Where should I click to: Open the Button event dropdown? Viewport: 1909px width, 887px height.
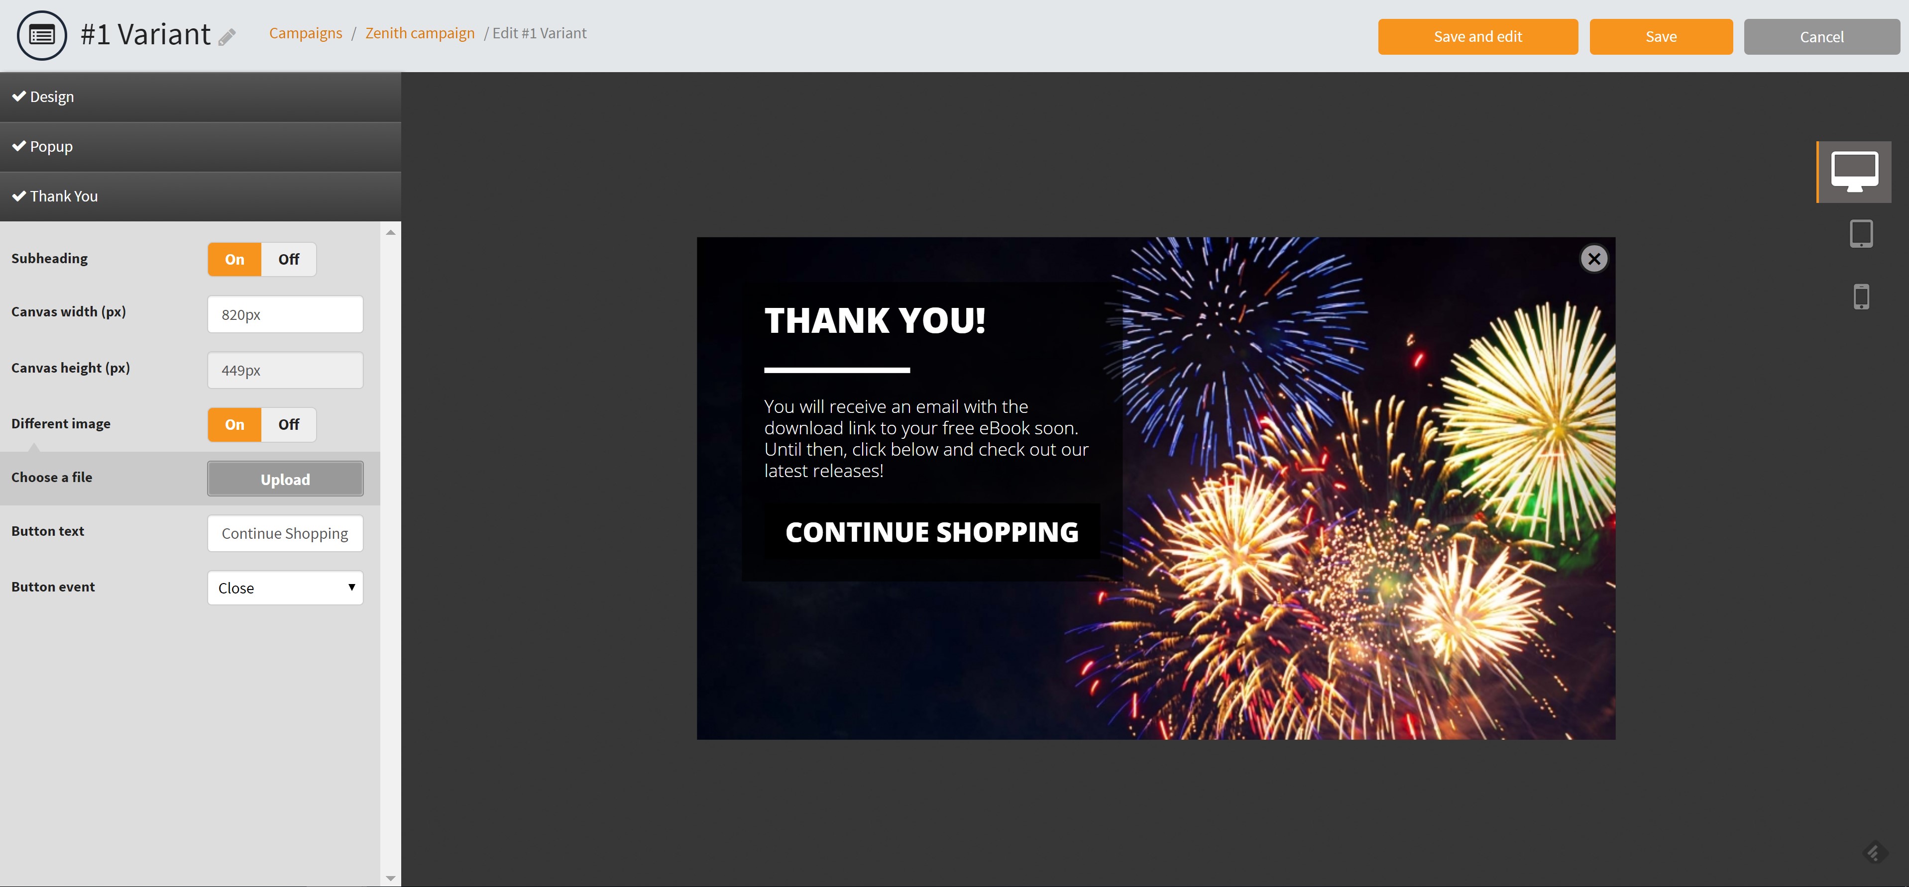coord(285,588)
